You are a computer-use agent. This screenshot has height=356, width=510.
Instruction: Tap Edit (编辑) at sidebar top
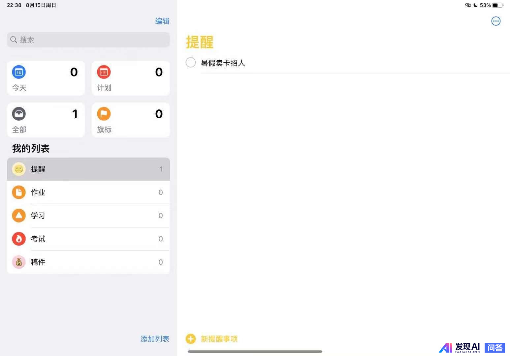pos(162,21)
